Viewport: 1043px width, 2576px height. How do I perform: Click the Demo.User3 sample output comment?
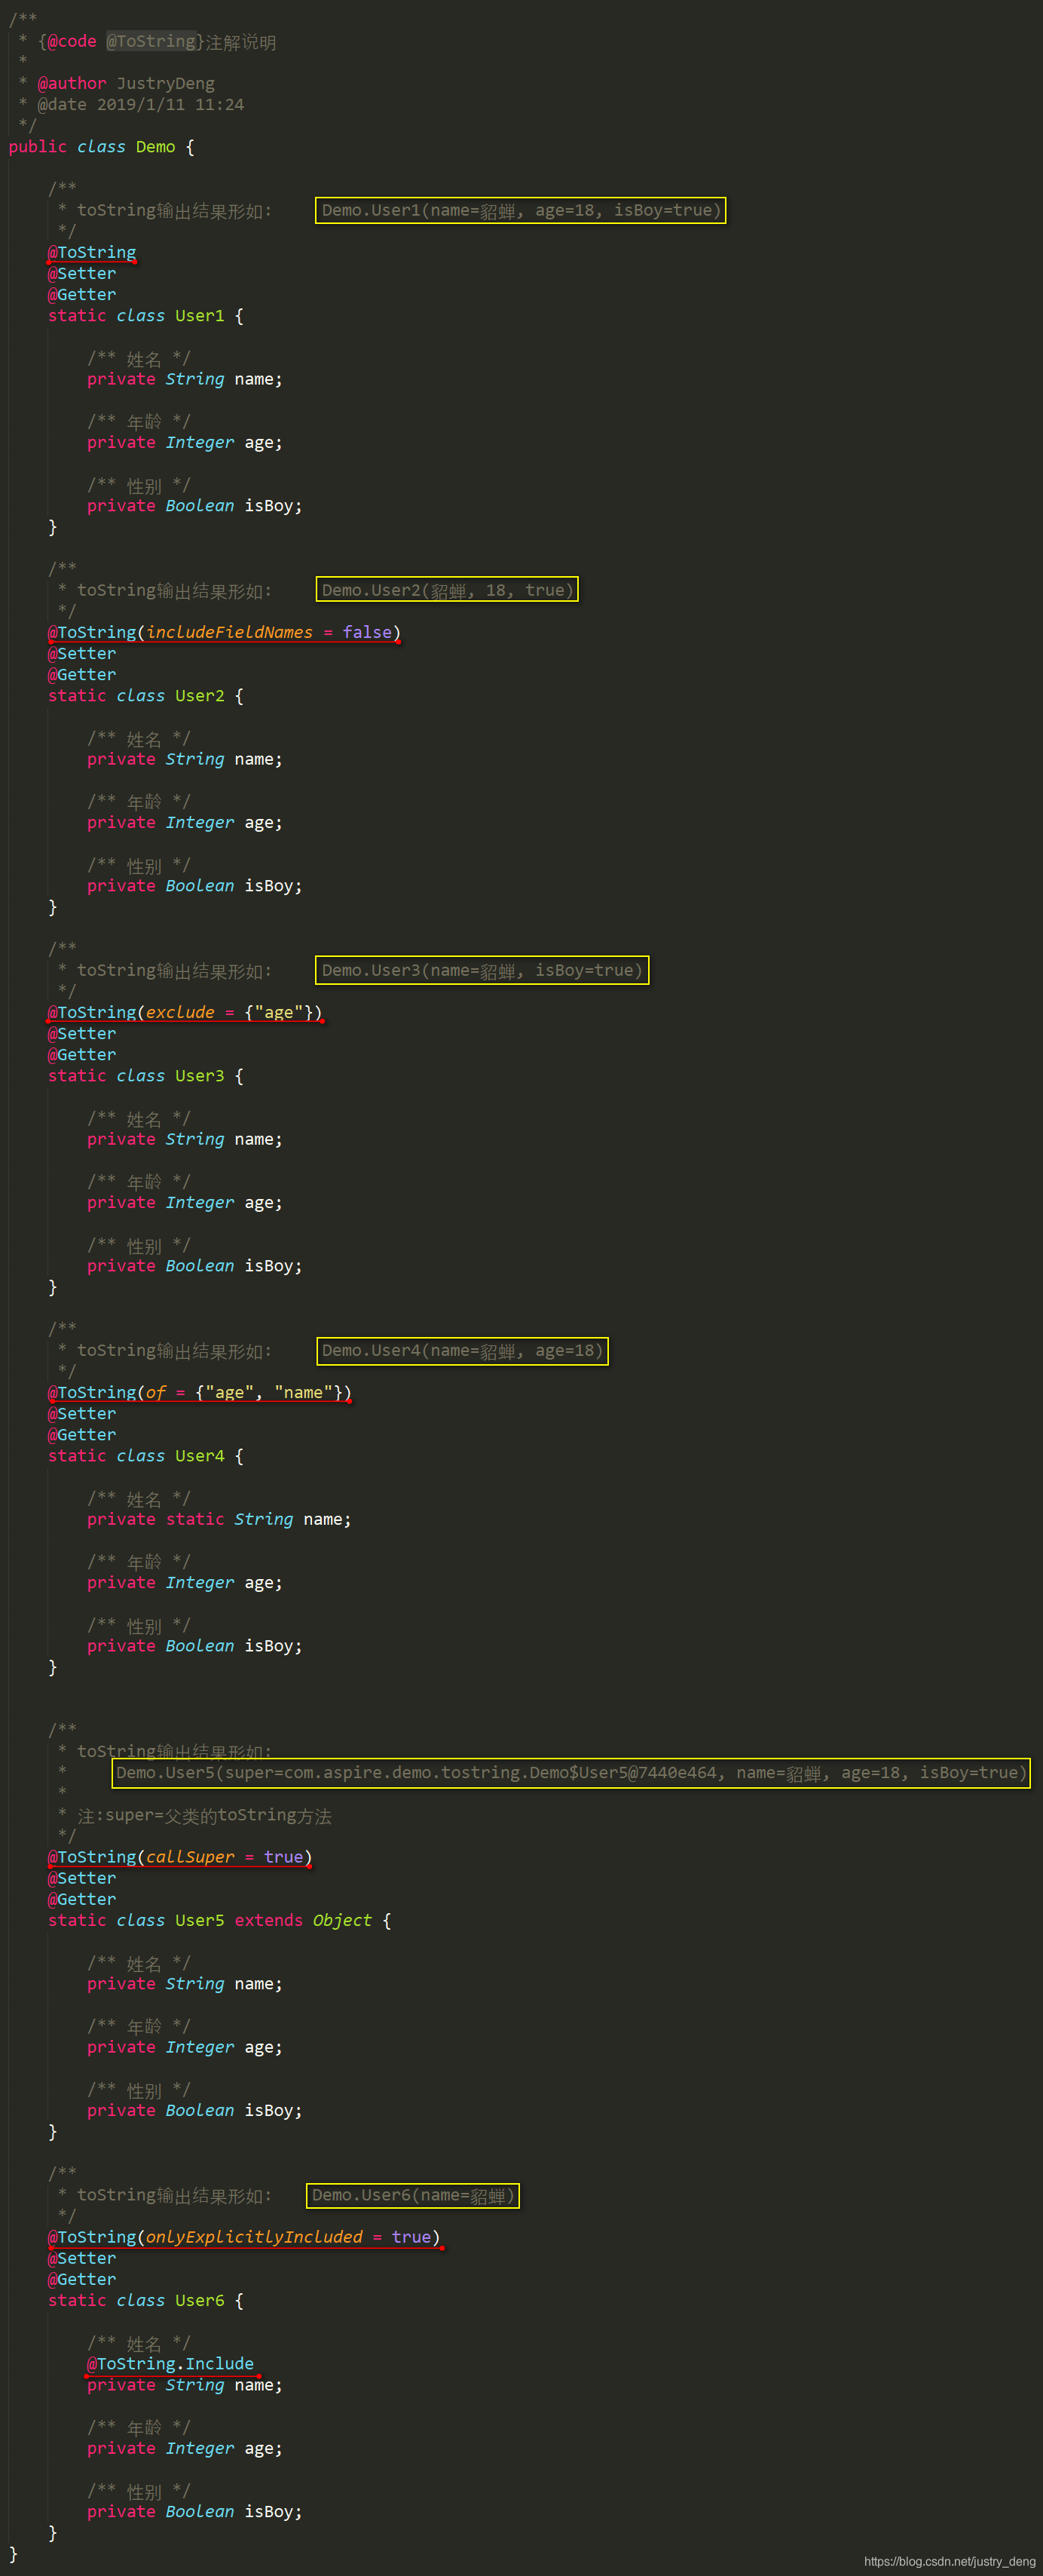482,970
